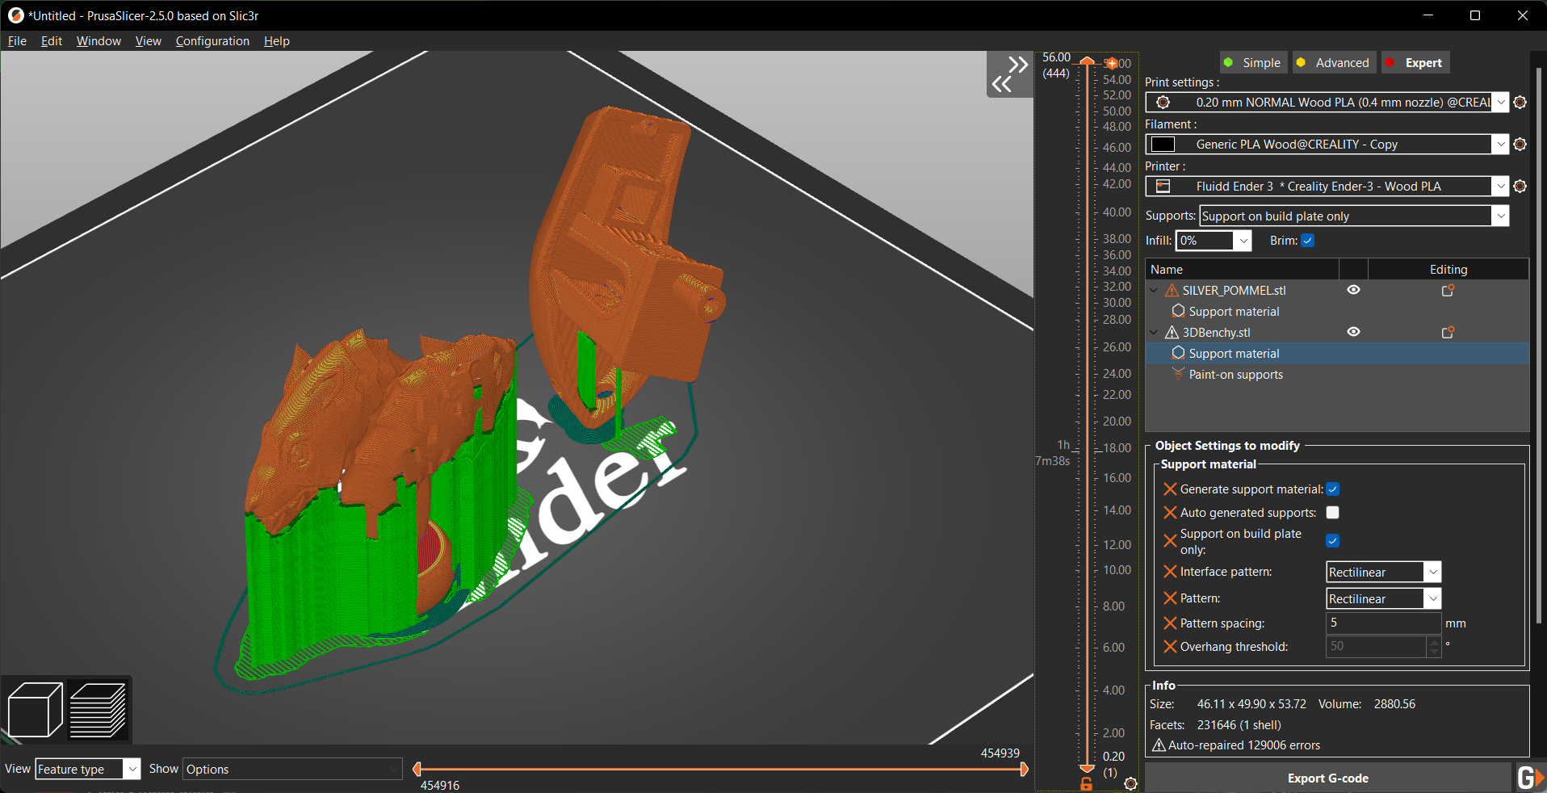Open Interface pattern Rectilinear dropdown
1547x793 pixels.
click(x=1433, y=573)
